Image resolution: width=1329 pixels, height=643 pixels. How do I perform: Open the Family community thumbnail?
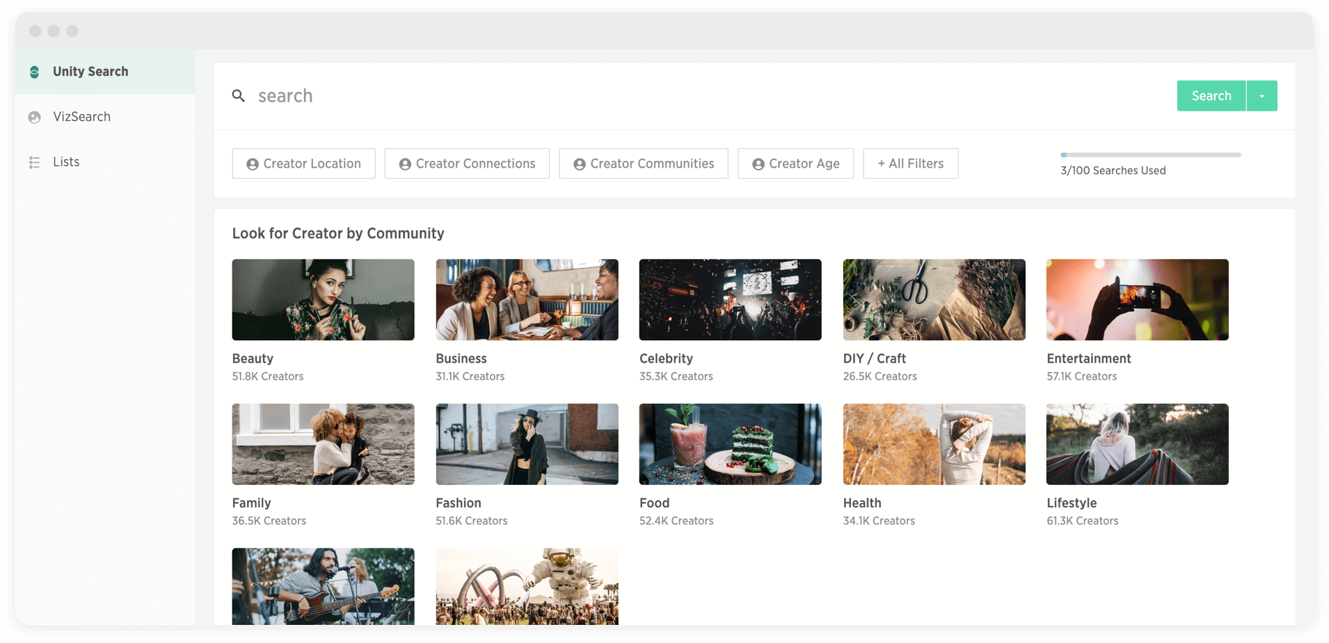324,445
